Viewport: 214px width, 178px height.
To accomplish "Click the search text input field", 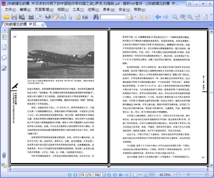I will (113, 17).
